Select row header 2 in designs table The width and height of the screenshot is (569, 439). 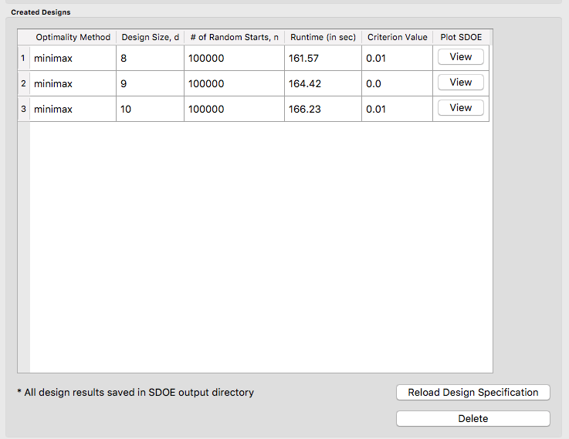point(23,83)
